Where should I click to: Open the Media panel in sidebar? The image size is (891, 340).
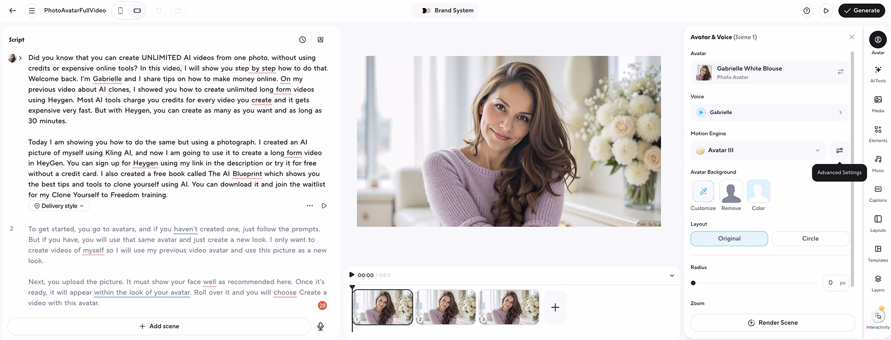point(878,103)
